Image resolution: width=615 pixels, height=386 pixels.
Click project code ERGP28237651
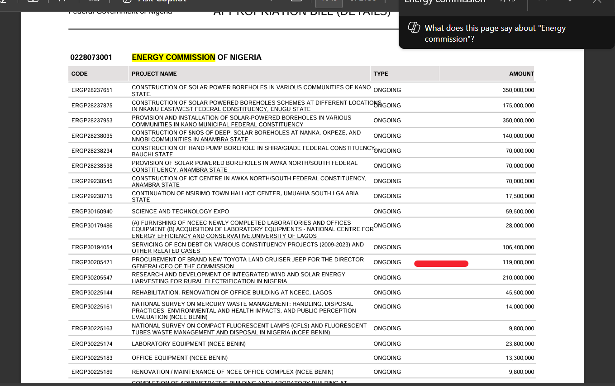(x=92, y=90)
